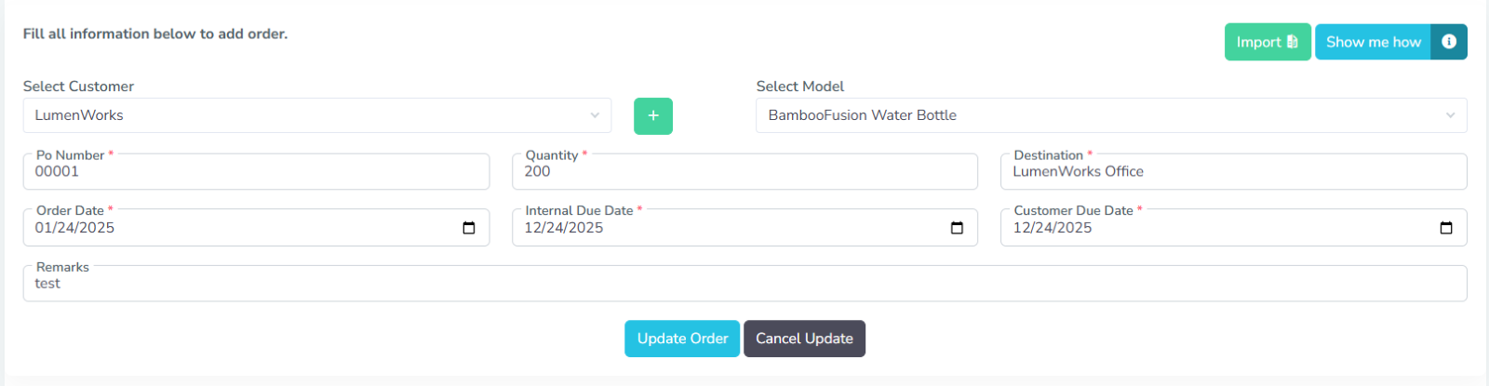
Task: Click the Internal Due Date value text
Action: (564, 228)
